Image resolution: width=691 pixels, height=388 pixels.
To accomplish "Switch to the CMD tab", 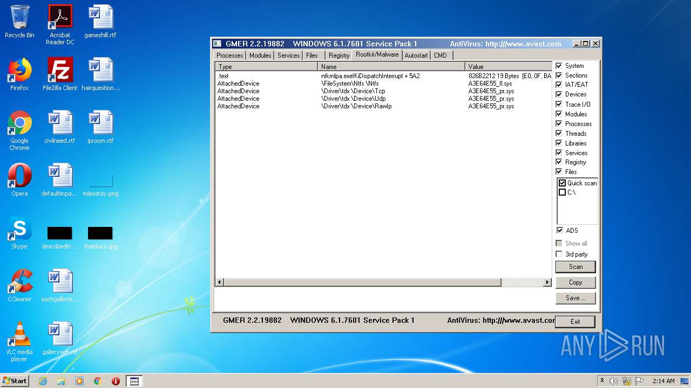I will pyautogui.click(x=441, y=56).
